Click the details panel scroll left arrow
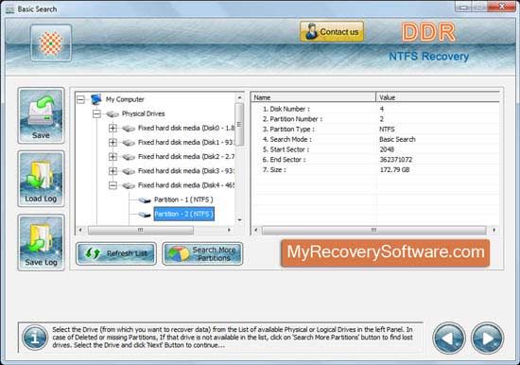520x365 pixels. 255,230
